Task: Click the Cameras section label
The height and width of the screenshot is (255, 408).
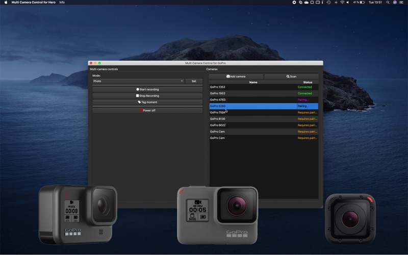Action: point(212,69)
